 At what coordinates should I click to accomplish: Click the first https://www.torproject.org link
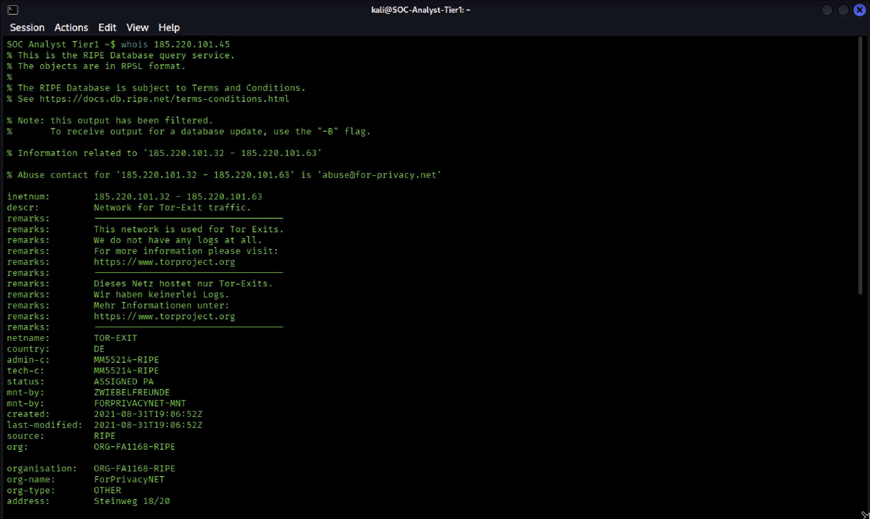[164, 262]
